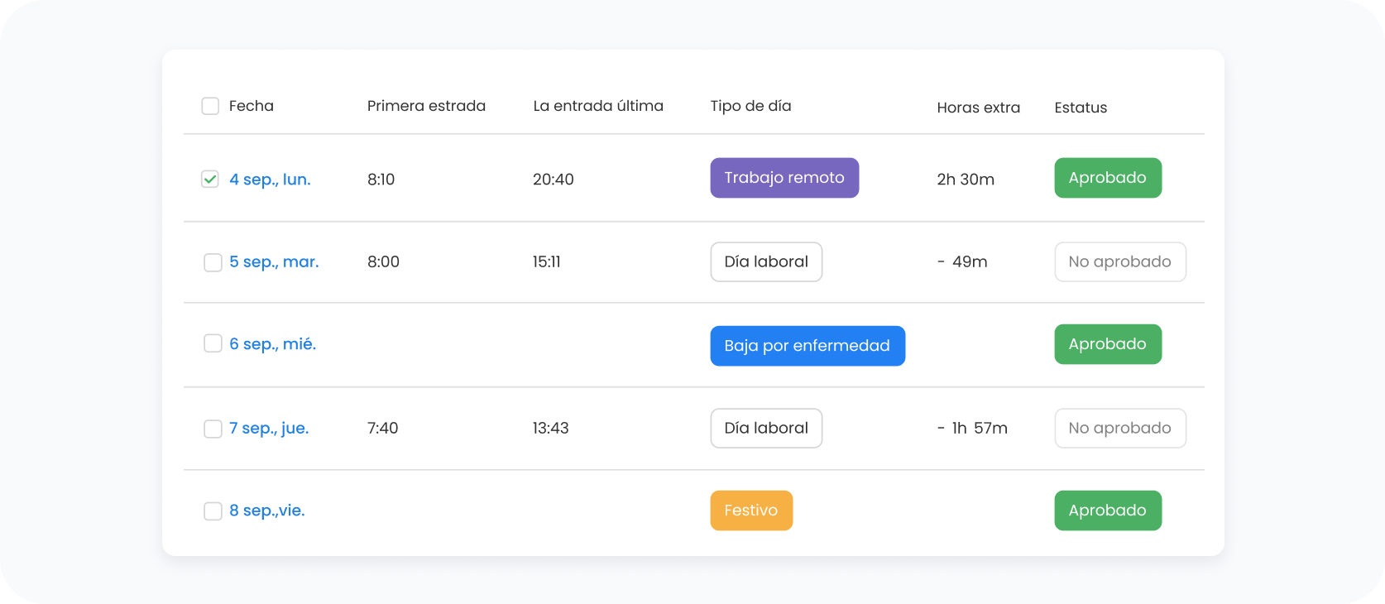Open the date entry 4 sep., lun.
Viewport: 1385px width, 604px height.
point(271,179)
